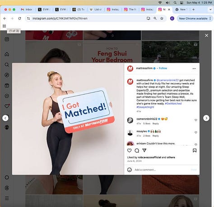Open #SleepAtNight hashtag link
The height and width of the screenshot is (207, 214).
pyautogui.click(x=145, y=107)
